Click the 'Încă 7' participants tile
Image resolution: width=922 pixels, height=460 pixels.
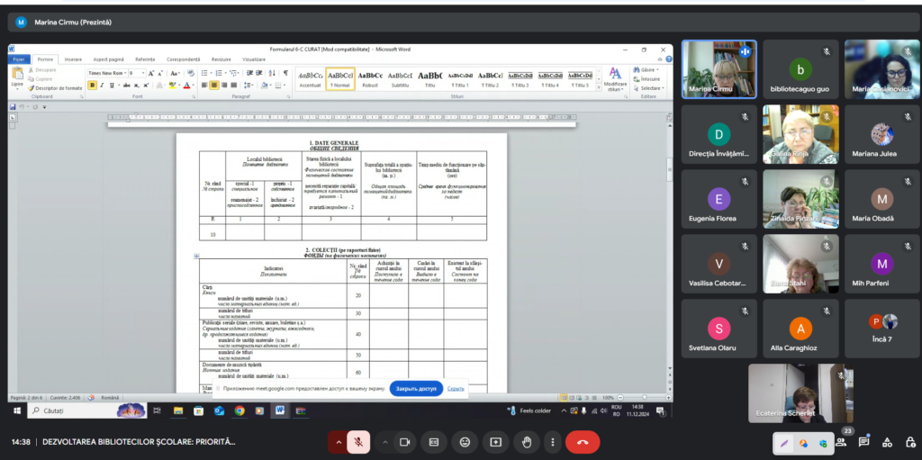(882, 329)
